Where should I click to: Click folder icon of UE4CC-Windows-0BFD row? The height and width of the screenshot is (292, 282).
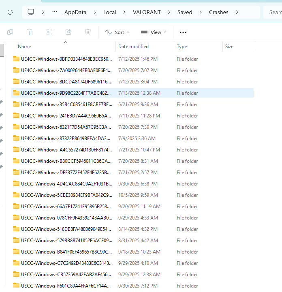(16, 59)
